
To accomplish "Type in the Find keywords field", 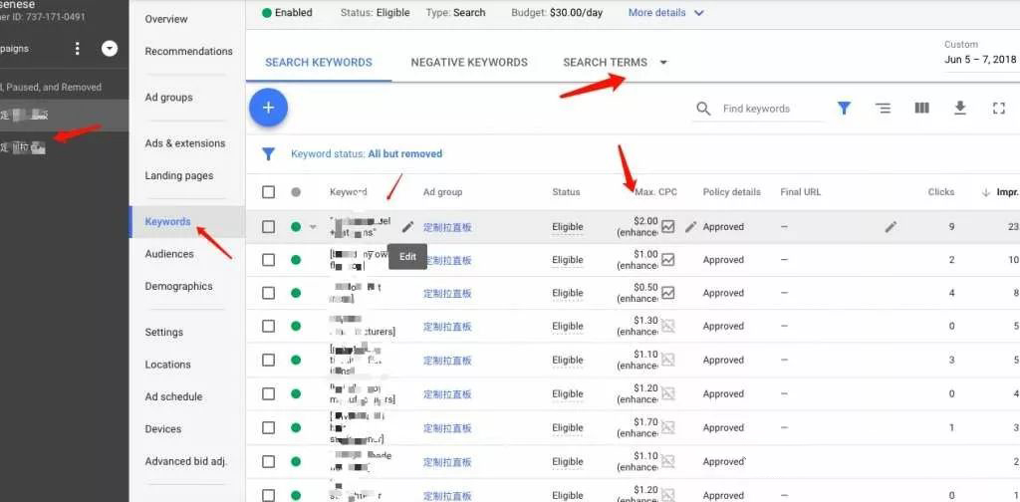I will [x=772, y=109].
